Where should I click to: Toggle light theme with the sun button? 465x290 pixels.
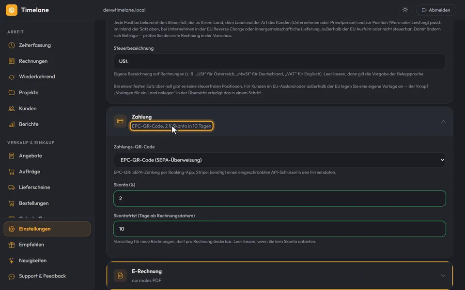(405, 10)
